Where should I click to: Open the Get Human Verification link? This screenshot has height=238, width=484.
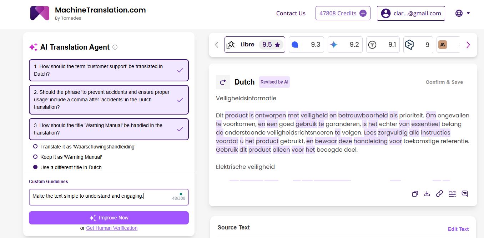coord(112,228)
